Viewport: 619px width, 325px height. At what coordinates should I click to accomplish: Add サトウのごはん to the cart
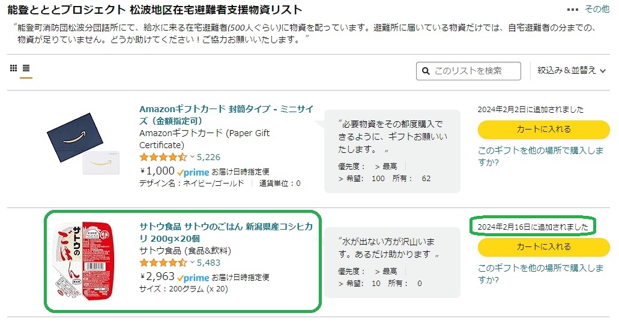pyautogui.click(x=543, y=247)
